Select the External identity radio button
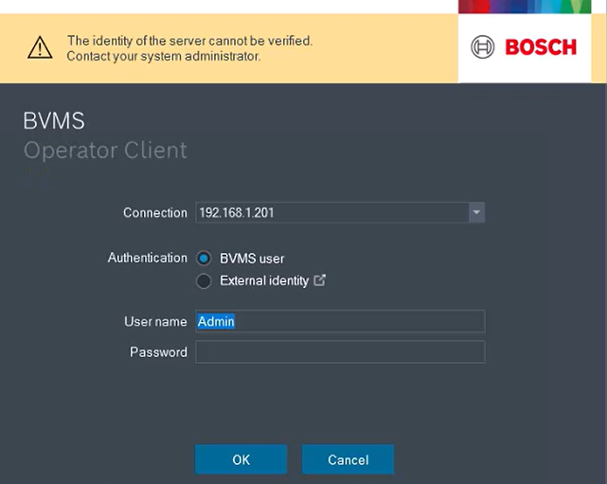Screen dimensions: 607x484 pyautogui.click(x=204, y=280)
